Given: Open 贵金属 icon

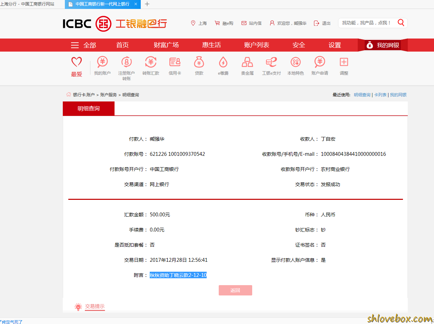Looking at the screenshot, I should (x=247, y=62).
